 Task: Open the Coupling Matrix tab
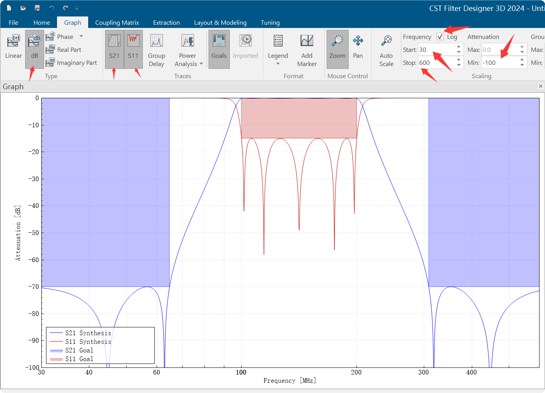pyautogui.click(x=117, y=23)
